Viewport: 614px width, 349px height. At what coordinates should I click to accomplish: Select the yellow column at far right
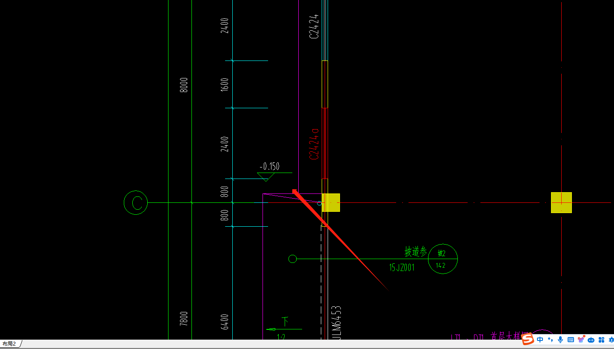click(x=561, y=202)
